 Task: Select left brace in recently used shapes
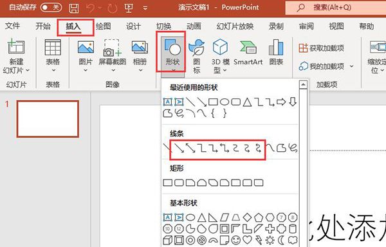213,113
